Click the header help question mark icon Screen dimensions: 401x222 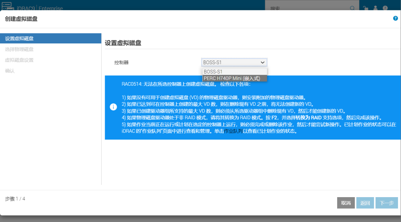point(385,8)
